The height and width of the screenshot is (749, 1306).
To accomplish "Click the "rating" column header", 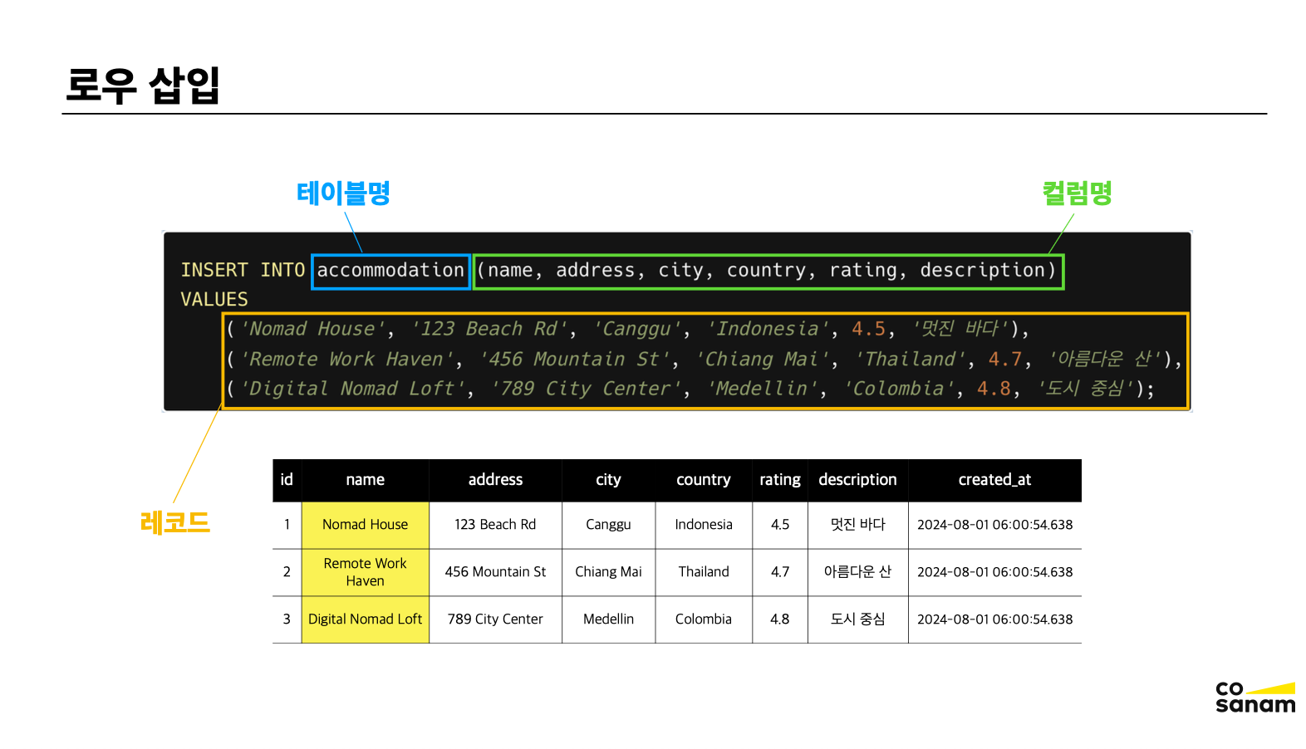I will (x=779, y=480).
